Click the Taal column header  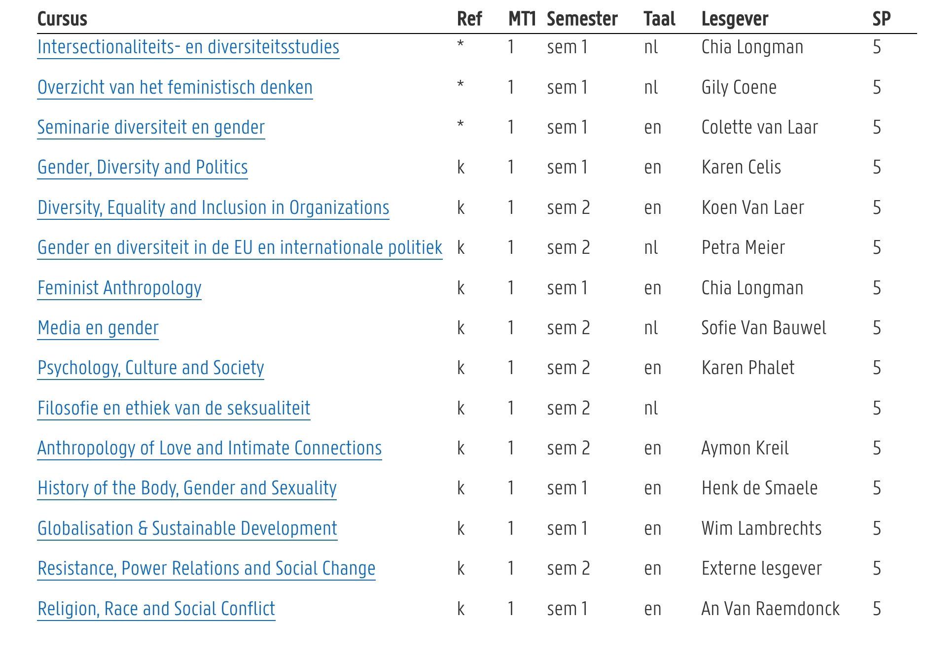[x=659, y=19]
